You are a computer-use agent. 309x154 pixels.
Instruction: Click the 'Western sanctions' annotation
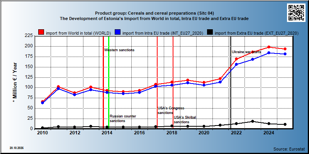pos(119,50)
